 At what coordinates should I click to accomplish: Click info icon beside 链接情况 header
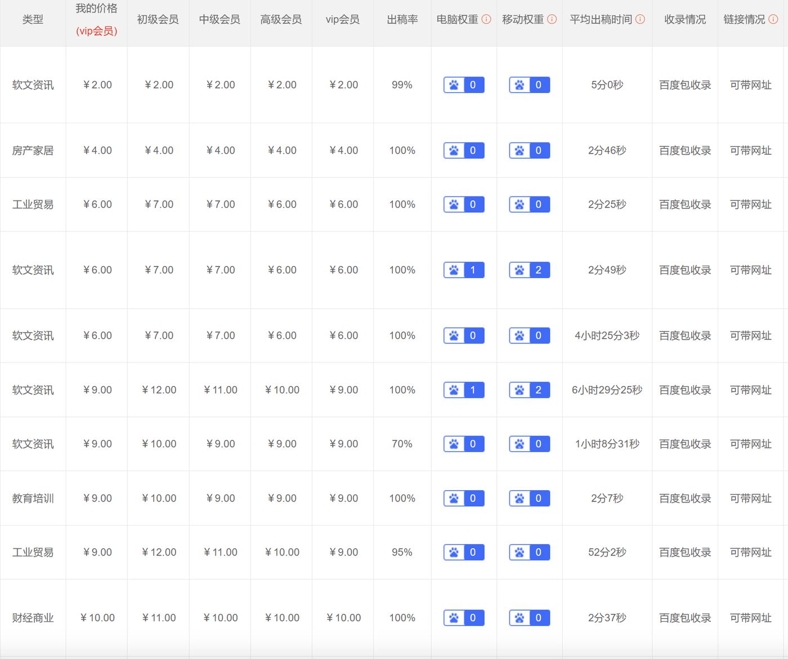(x=773, y=19)
